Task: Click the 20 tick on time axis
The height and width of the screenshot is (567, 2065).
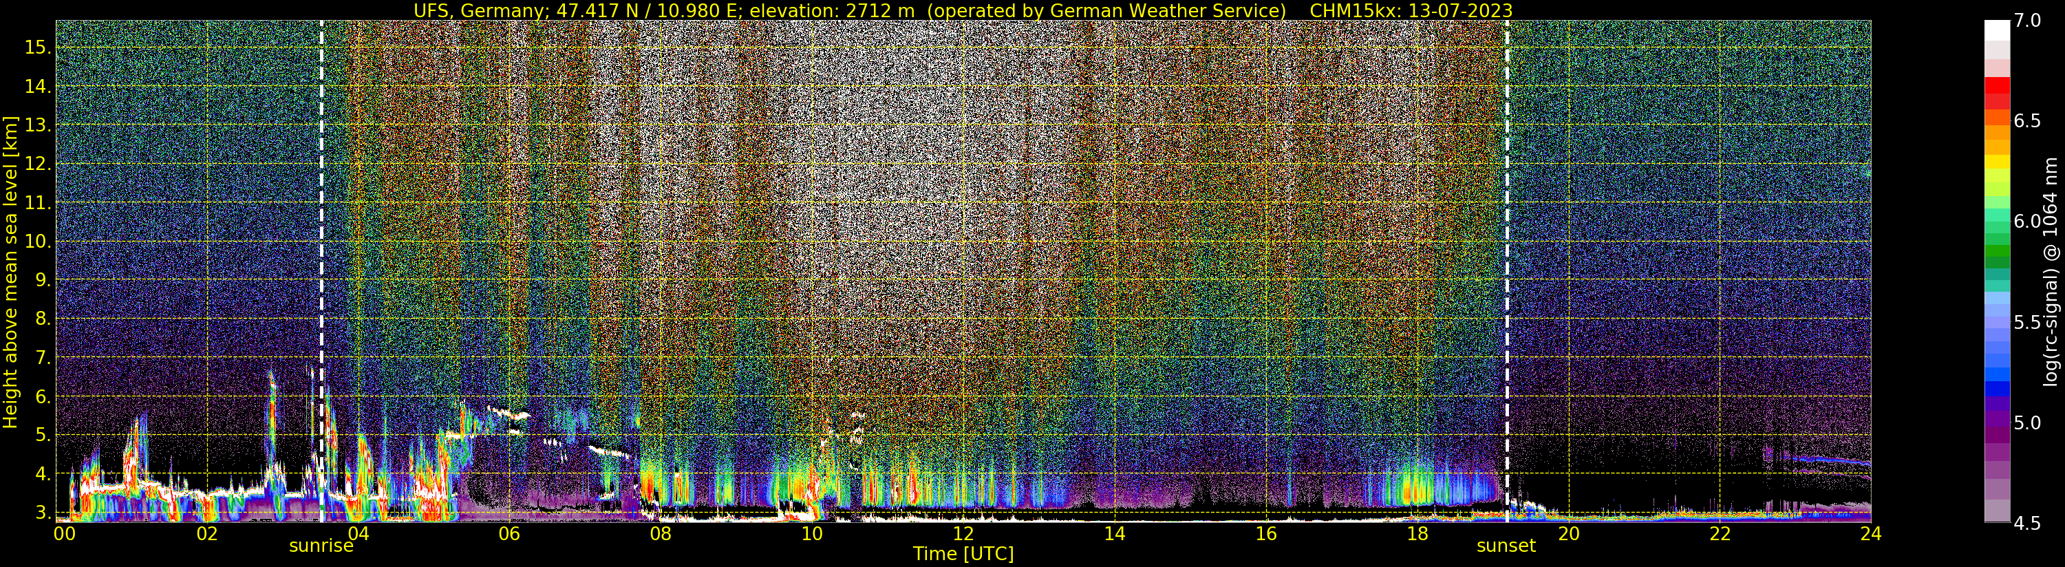Action: (x=1568, y=533)
